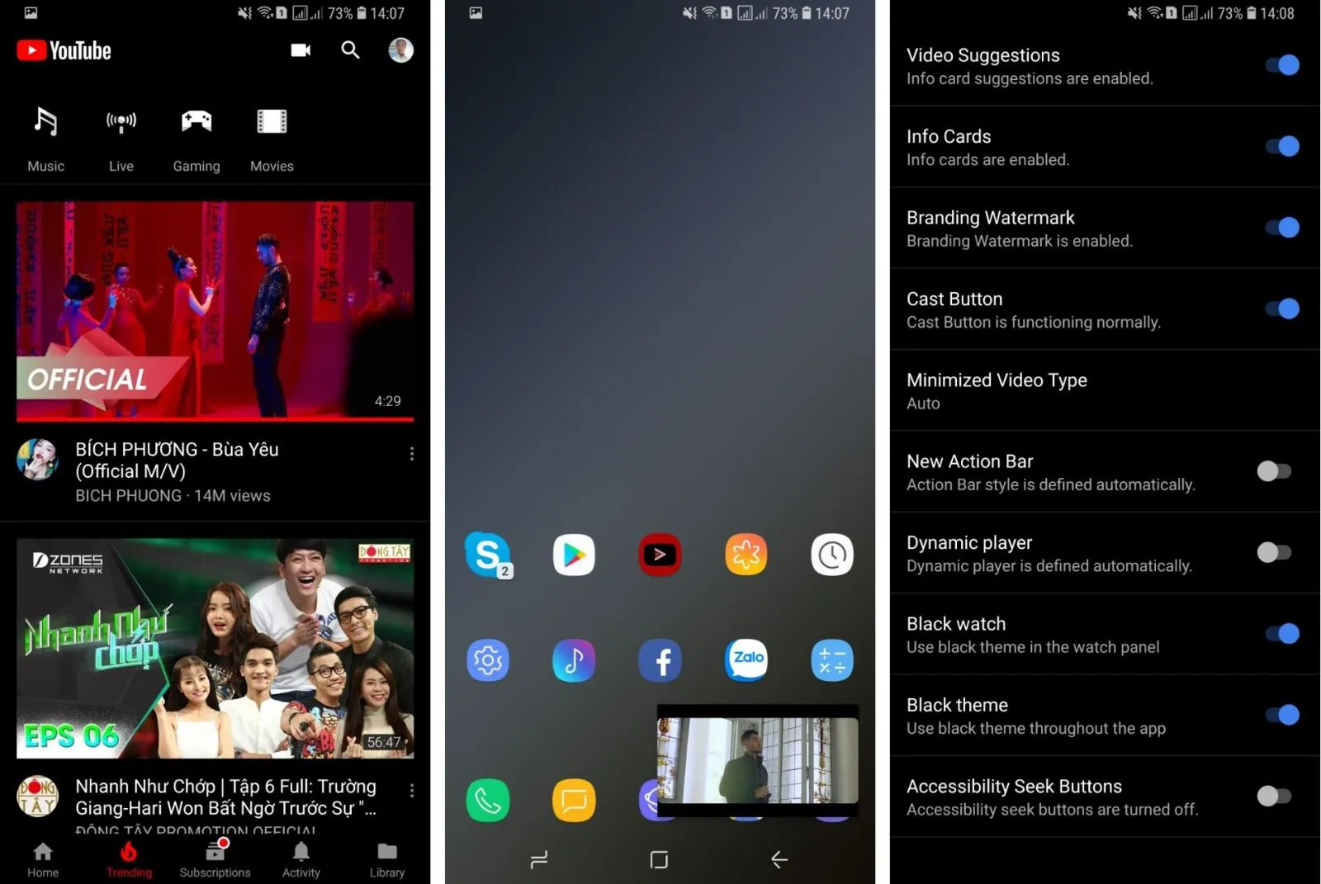Enable the New Action Bar toggle
This screenshot has height=884, width=1321.
coord(1274,471)
